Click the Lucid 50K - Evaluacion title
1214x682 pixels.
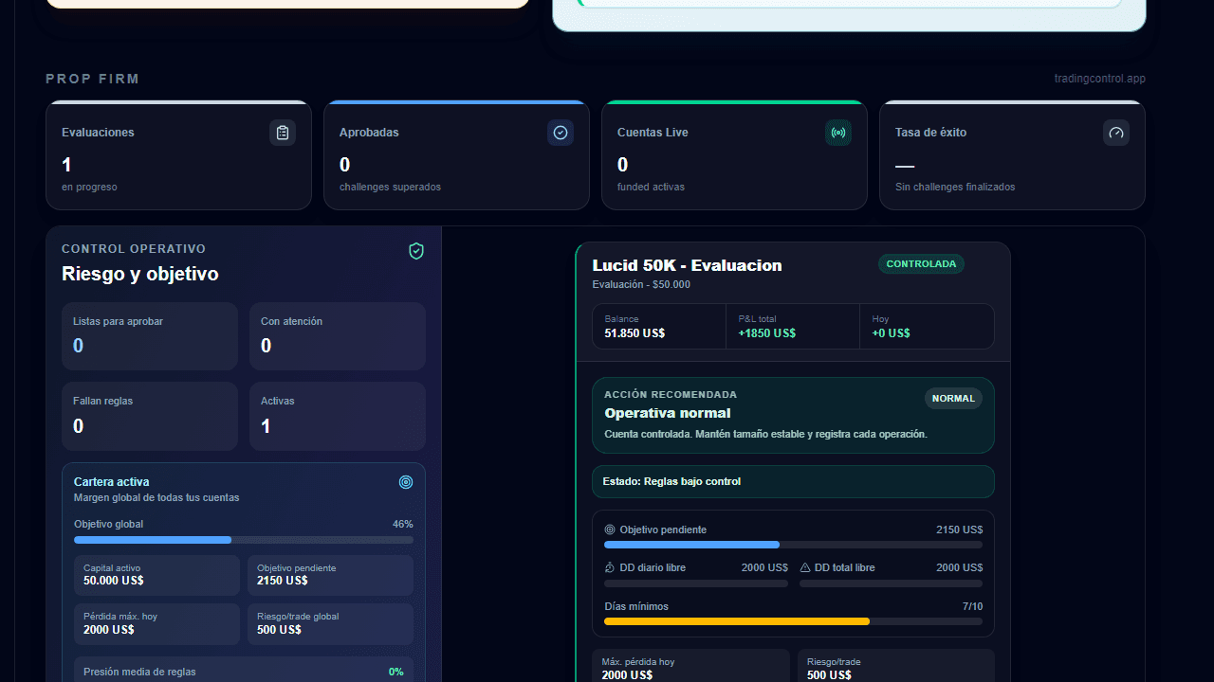pyautogui.click(x=687, y=265)
